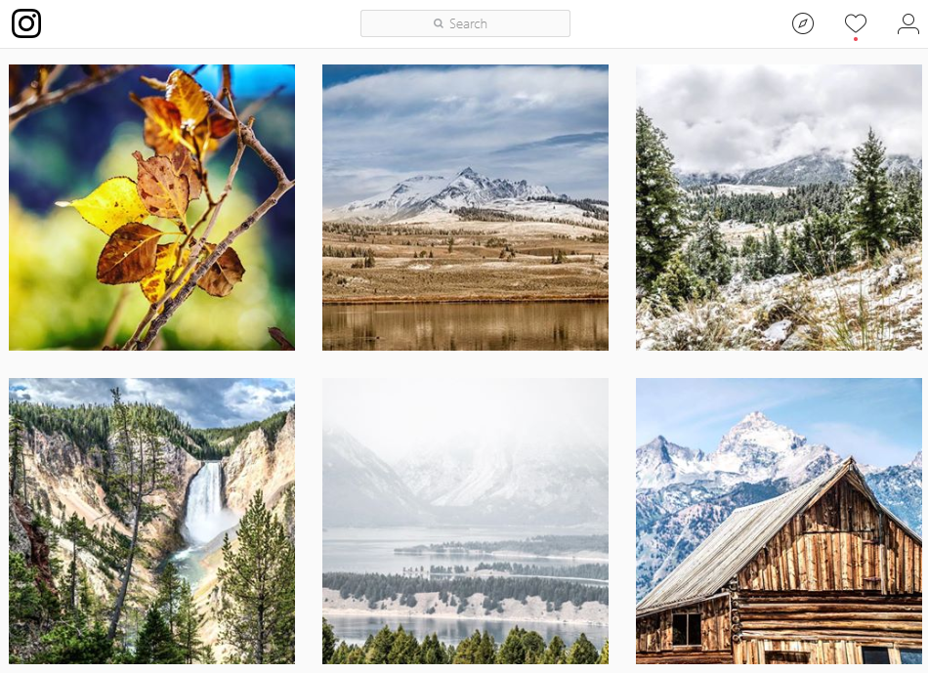
Task: Open the heart activity notifications icon
Action: 855,23
